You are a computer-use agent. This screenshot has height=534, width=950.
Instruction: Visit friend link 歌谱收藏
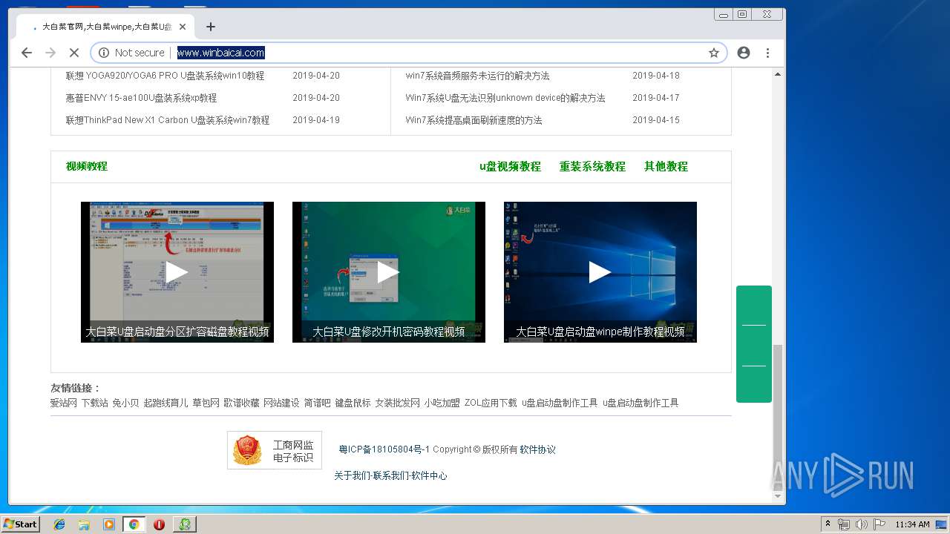241,403
